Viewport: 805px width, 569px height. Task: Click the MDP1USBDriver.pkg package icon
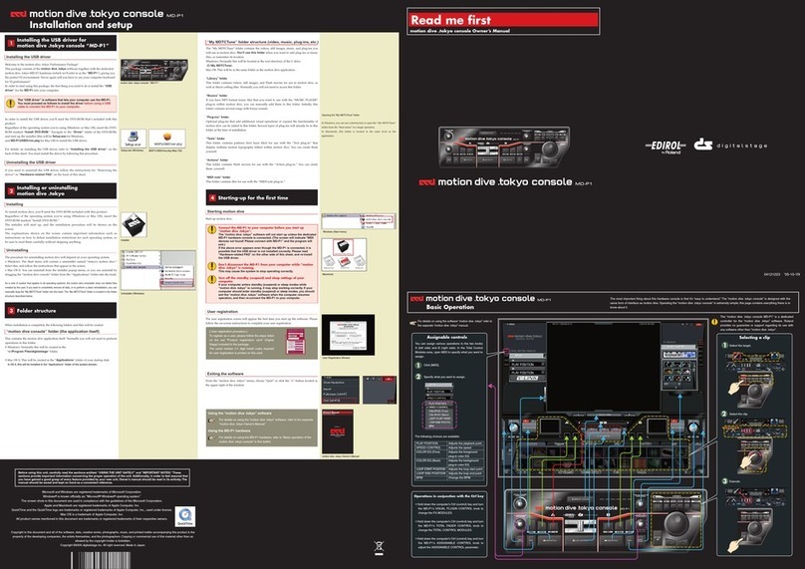[x=166, y=138]
